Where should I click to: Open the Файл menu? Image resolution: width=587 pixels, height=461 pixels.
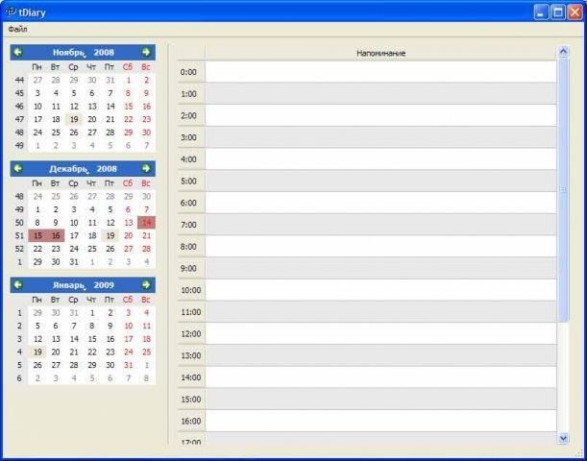coord(17,29)
